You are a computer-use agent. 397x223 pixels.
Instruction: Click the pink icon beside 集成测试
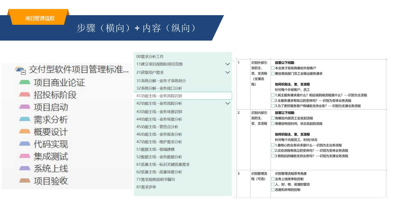[x=25, y=156]
